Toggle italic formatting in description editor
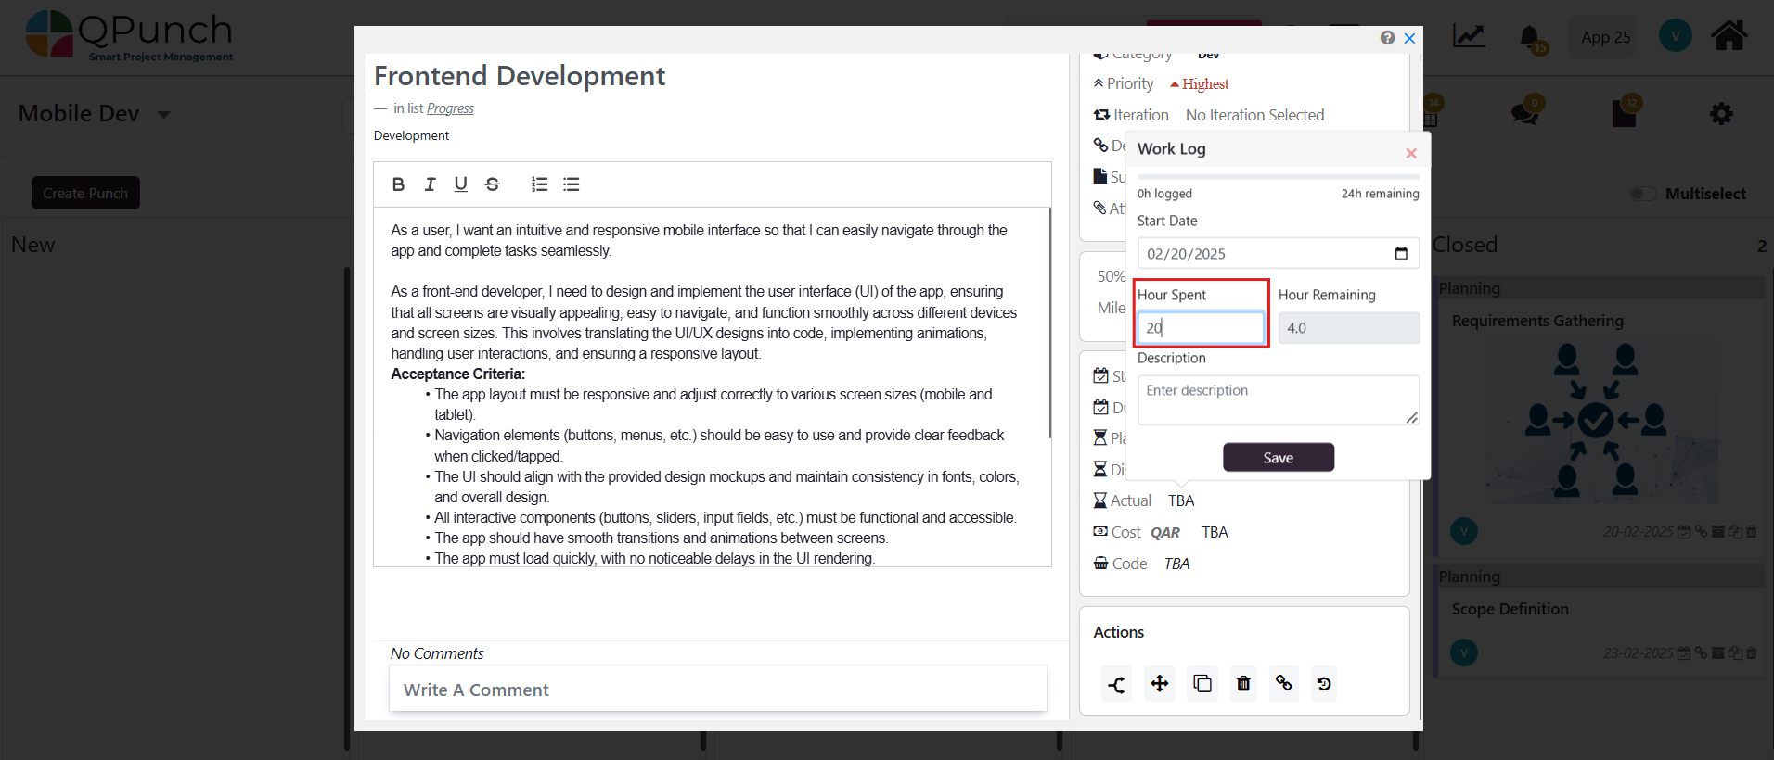 tap(430, 184)
